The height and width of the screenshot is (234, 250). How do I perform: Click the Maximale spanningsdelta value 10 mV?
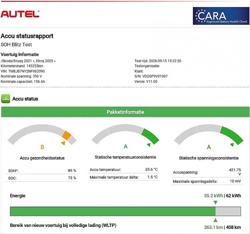click(x=235, y=181)
